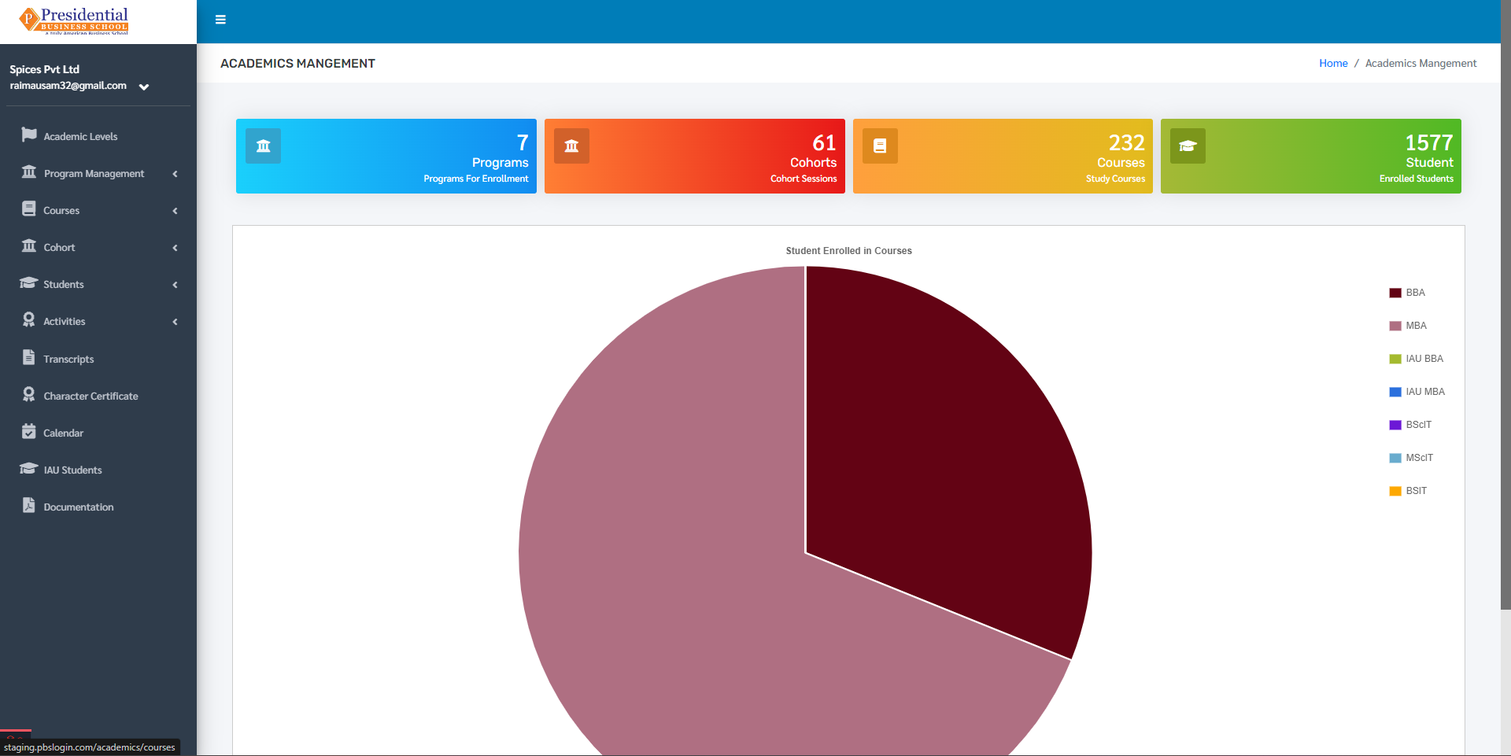Click the Activities award icon

pos(29,320)
